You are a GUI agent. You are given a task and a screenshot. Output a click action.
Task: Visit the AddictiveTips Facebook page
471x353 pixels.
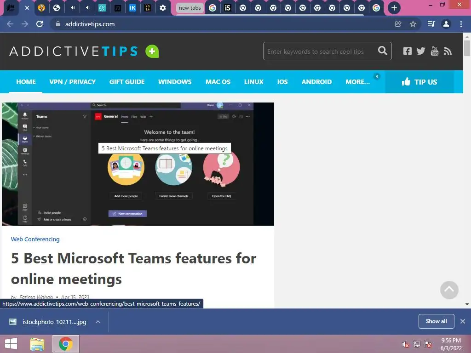point(408,51)
